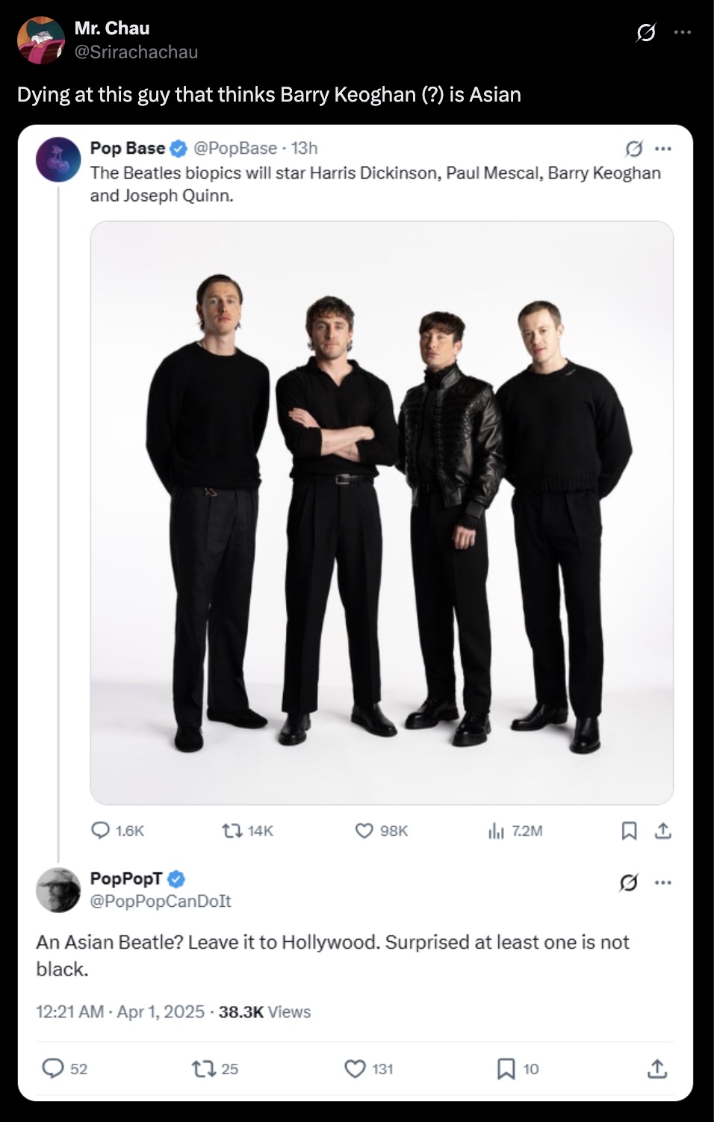
Task: Click the Pop Base profile avatar
Action: (x=58, y=159)
